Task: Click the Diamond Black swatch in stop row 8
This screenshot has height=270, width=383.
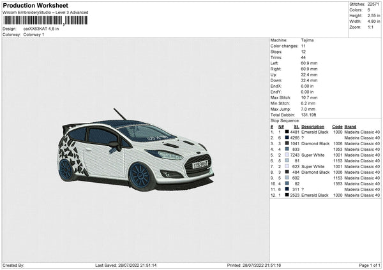Action: click(287, 173)
